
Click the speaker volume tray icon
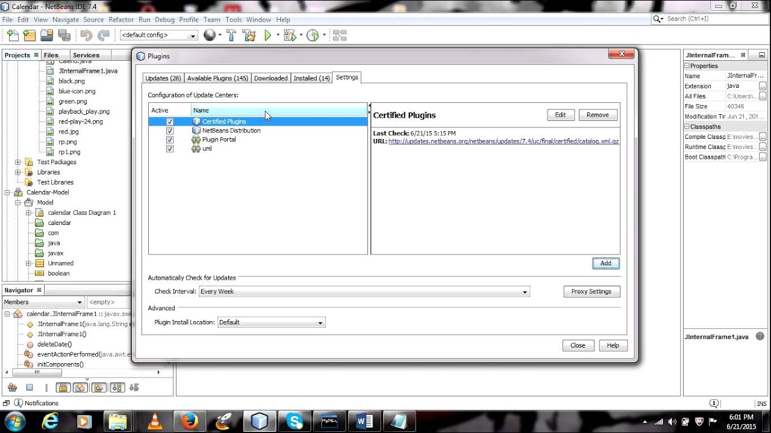(x=672, y=422)
